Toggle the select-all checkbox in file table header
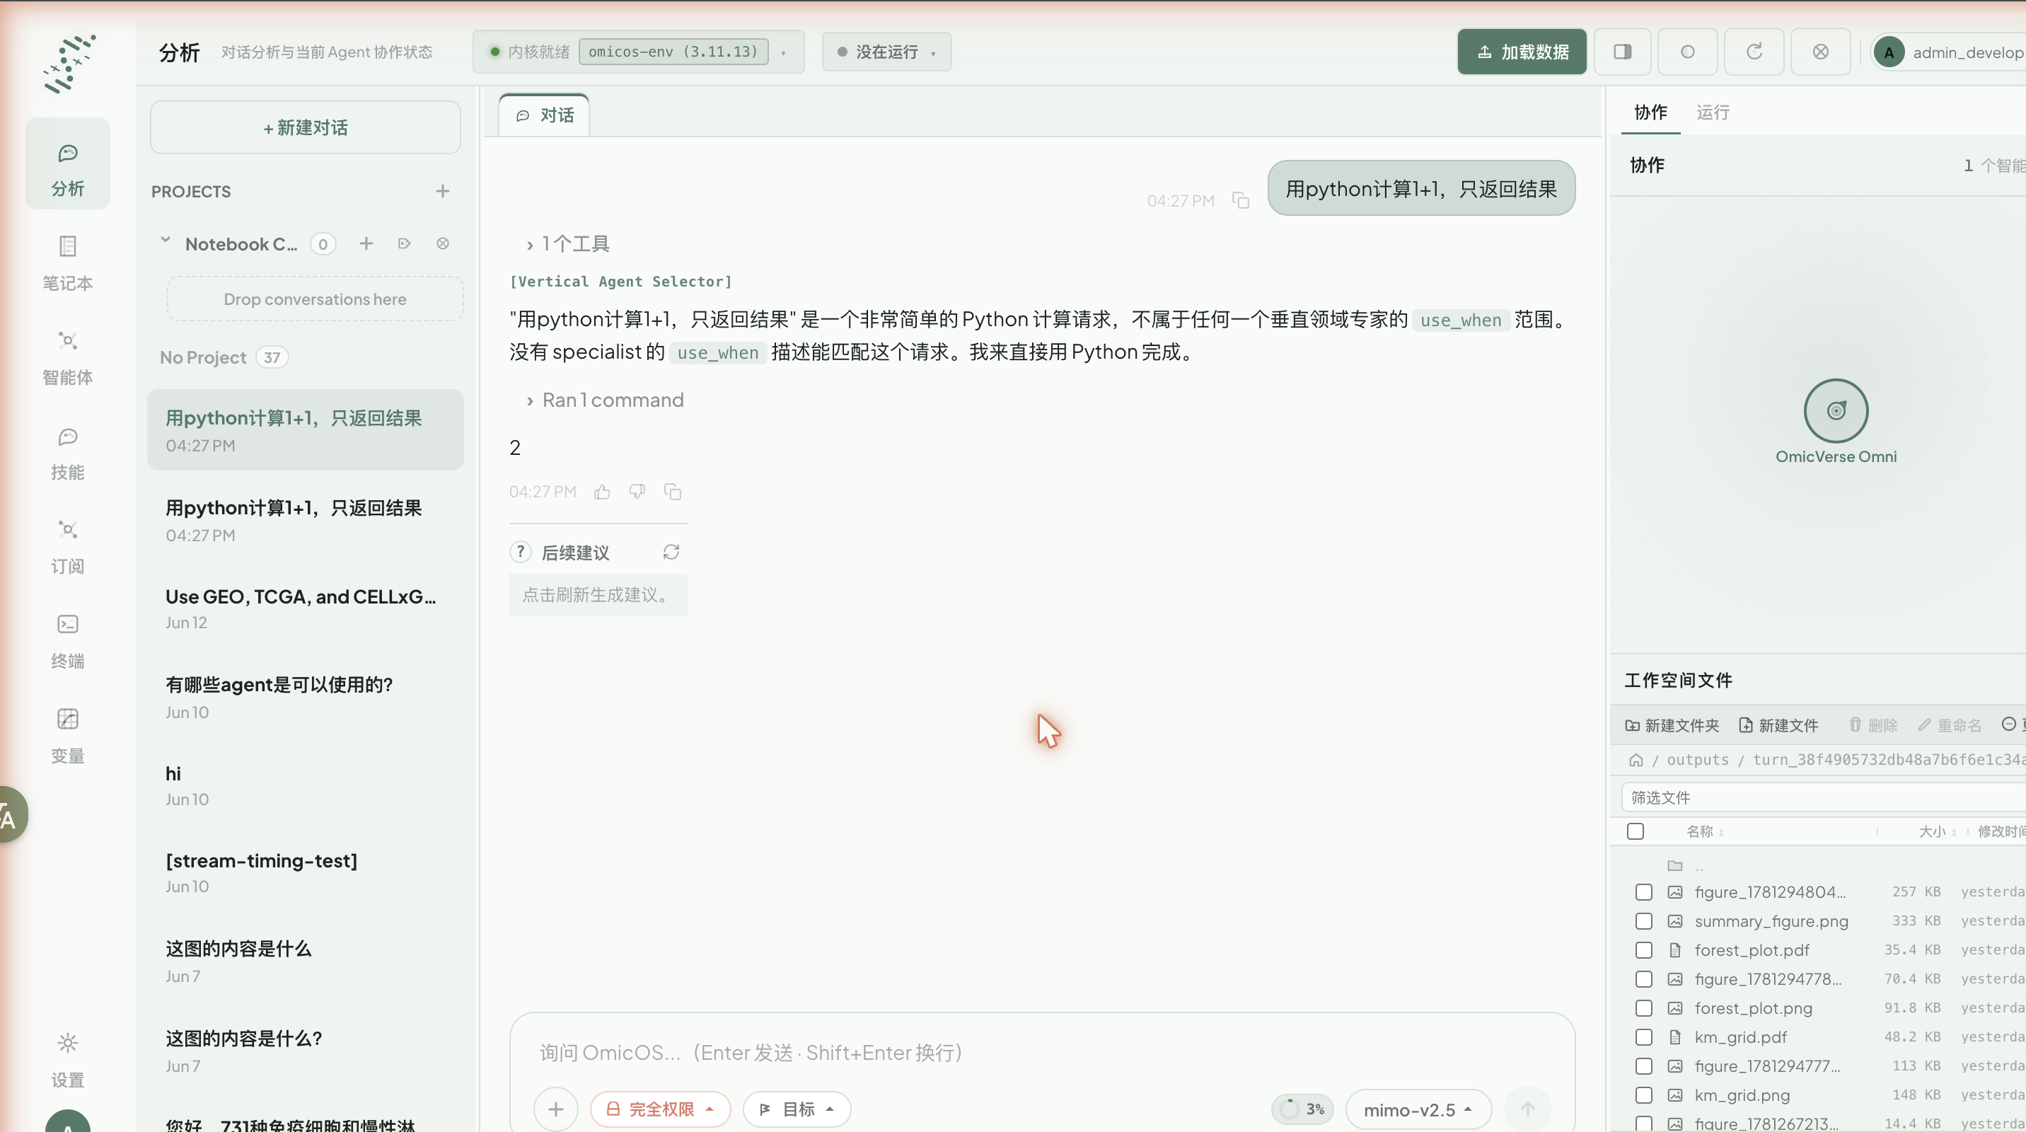 pos(1635,831)
